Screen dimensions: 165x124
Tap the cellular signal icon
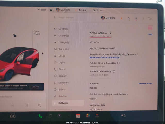click(150, 18)
